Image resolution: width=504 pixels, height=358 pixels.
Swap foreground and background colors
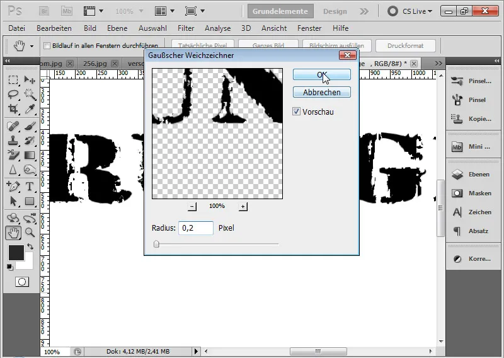[30, 246]
